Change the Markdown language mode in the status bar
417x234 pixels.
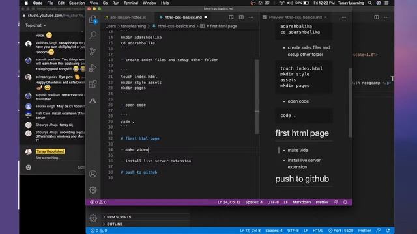click(x=302, y=202)
